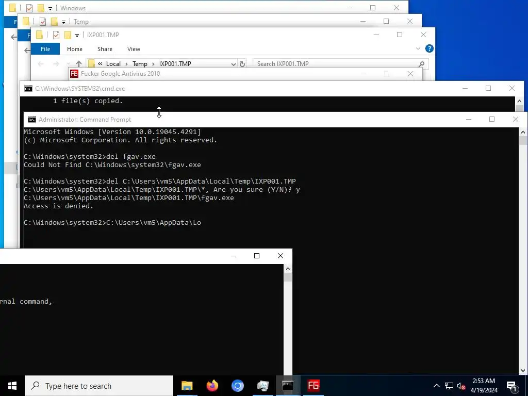The image size is (528, 396).
Task: Click the search magnifier in IXP001.TMP window
Action: point(421,63)
